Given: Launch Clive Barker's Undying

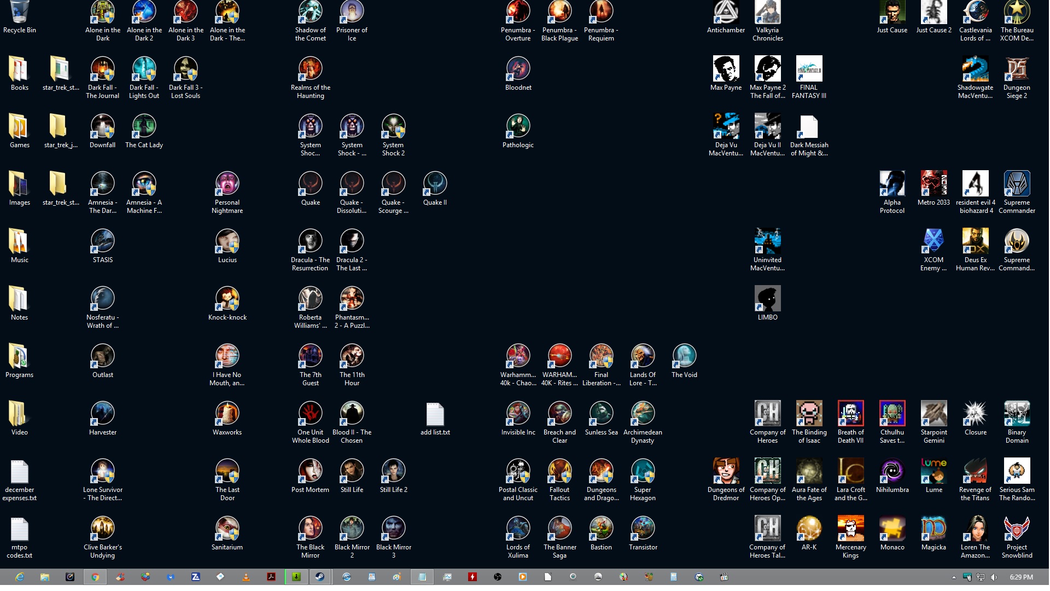Looking at the screenshot, I should (x=102, y=537).
